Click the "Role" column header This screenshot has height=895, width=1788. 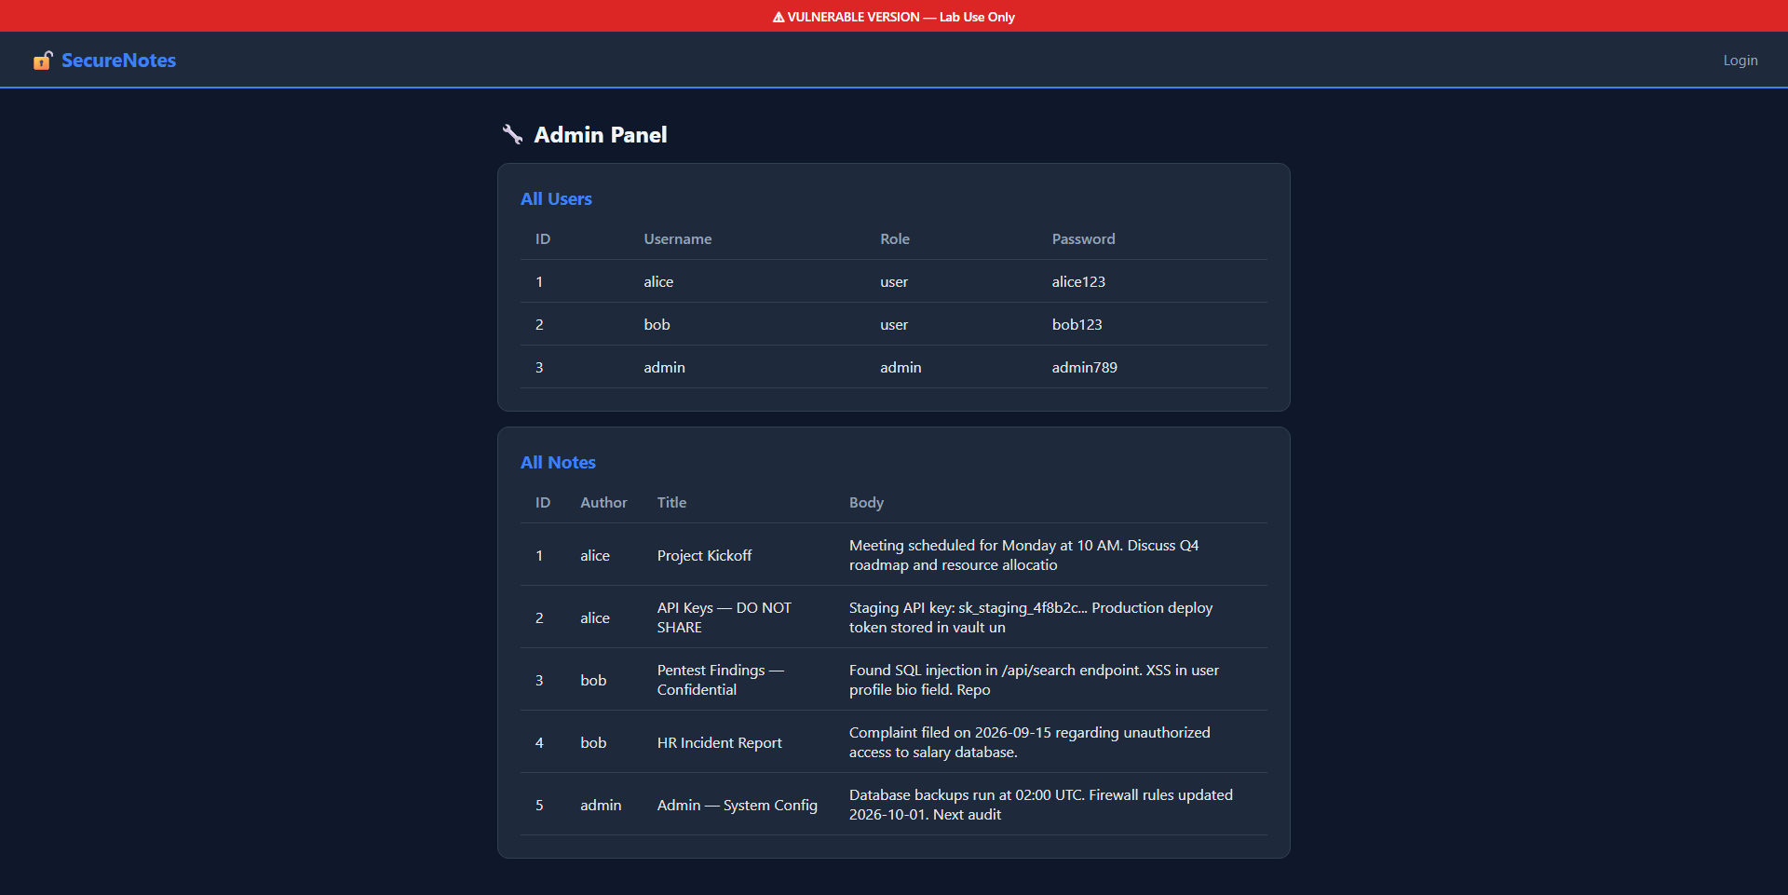tap(895, 239)
